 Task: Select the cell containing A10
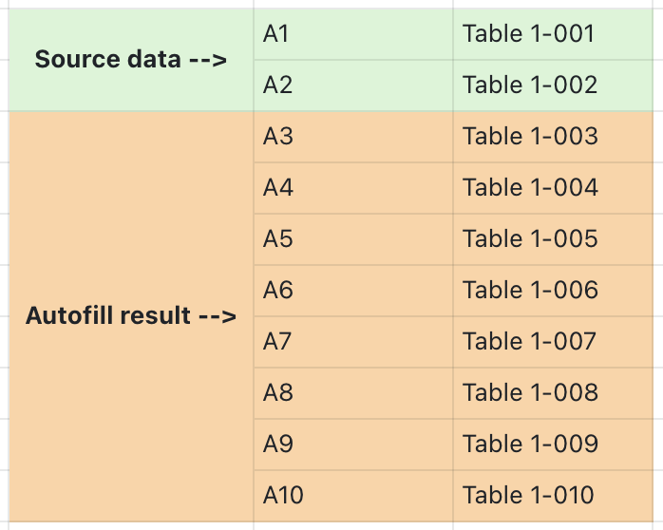click(x=353, y=496)
